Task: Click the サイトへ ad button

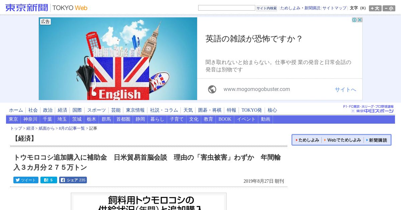Action: [x=346, y=89]
